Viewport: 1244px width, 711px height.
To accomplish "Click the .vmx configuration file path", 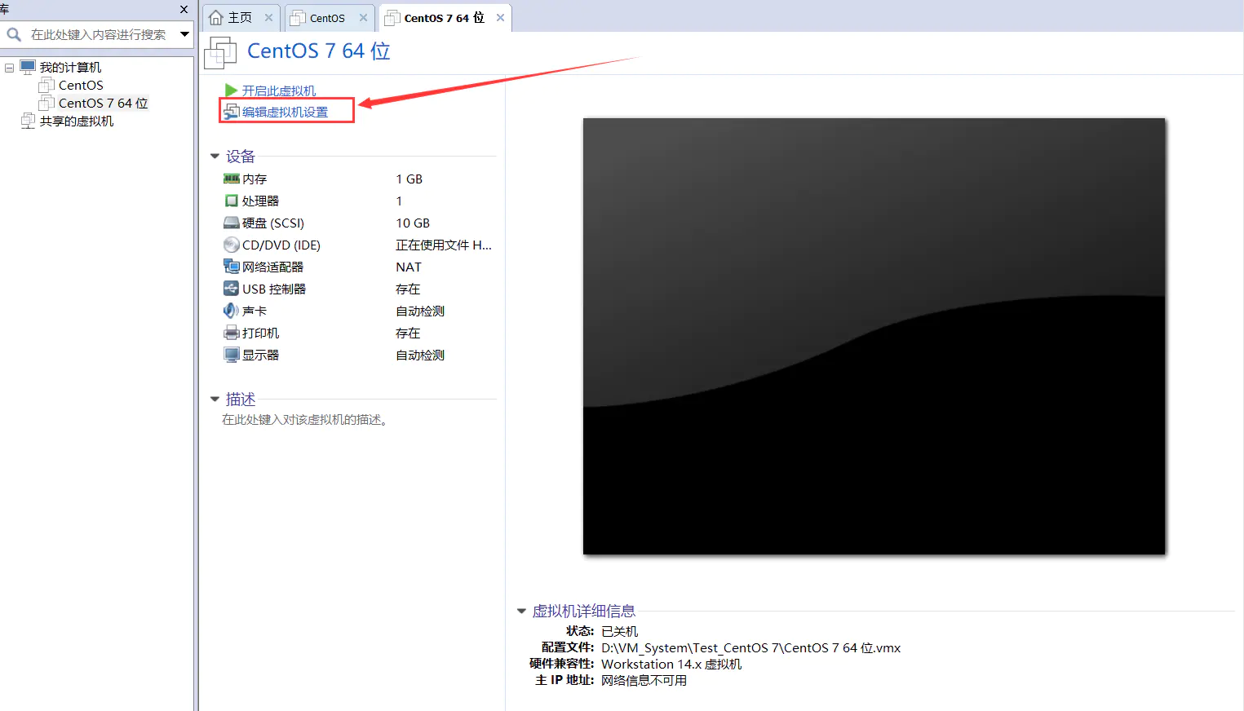I will click(x=751, y=647).
